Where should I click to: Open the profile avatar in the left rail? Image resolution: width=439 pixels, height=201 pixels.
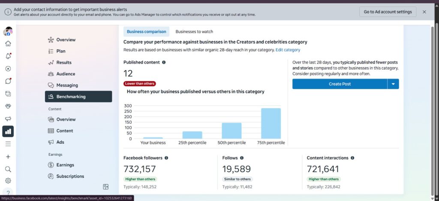pos(8,32)
